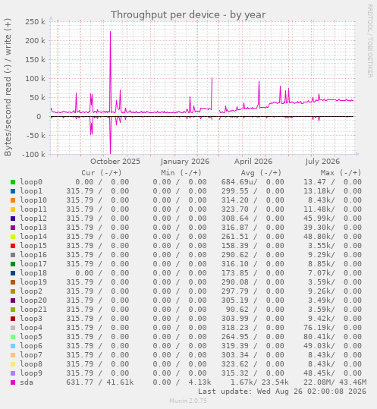Click loop21 average value 90.62
This screenshot has width=377, height=409.
tap(237, 310)
